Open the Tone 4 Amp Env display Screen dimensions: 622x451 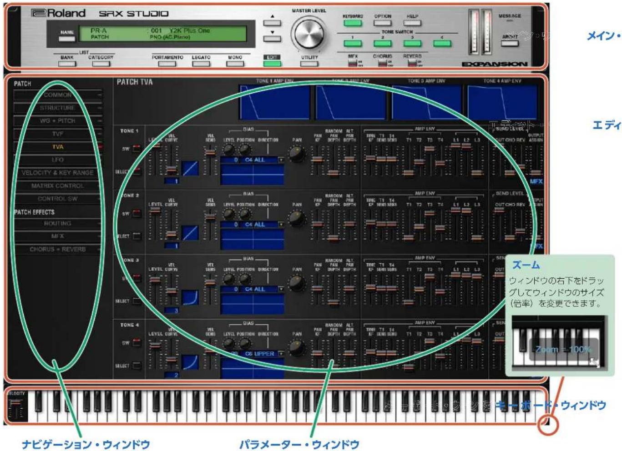502,101
